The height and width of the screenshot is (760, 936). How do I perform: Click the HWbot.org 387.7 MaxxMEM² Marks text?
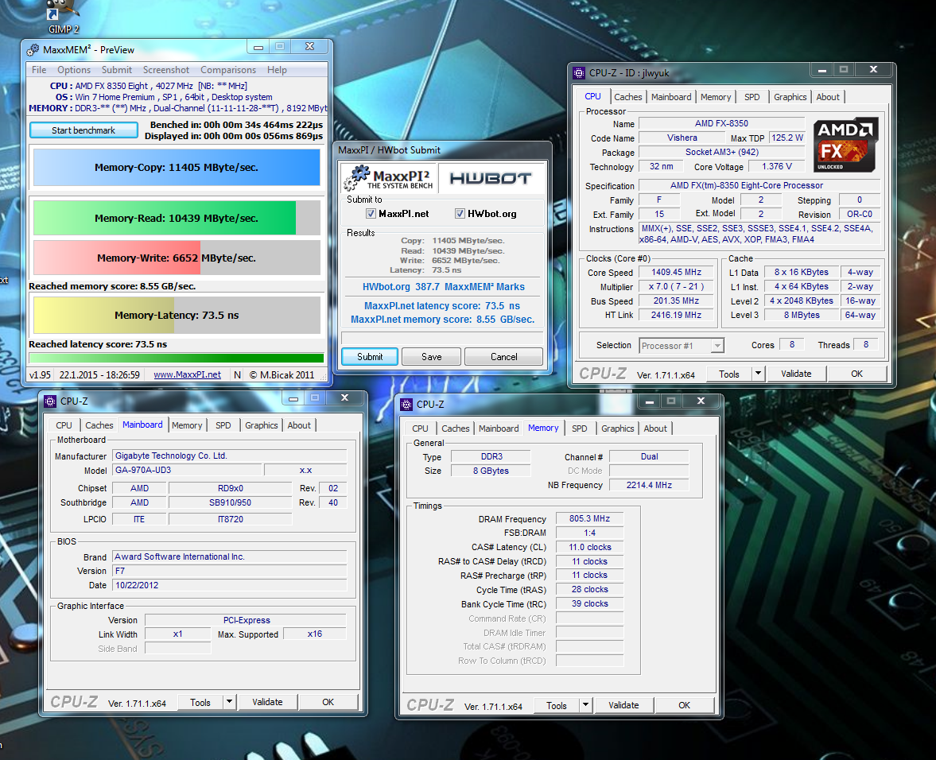pos(444,287)
